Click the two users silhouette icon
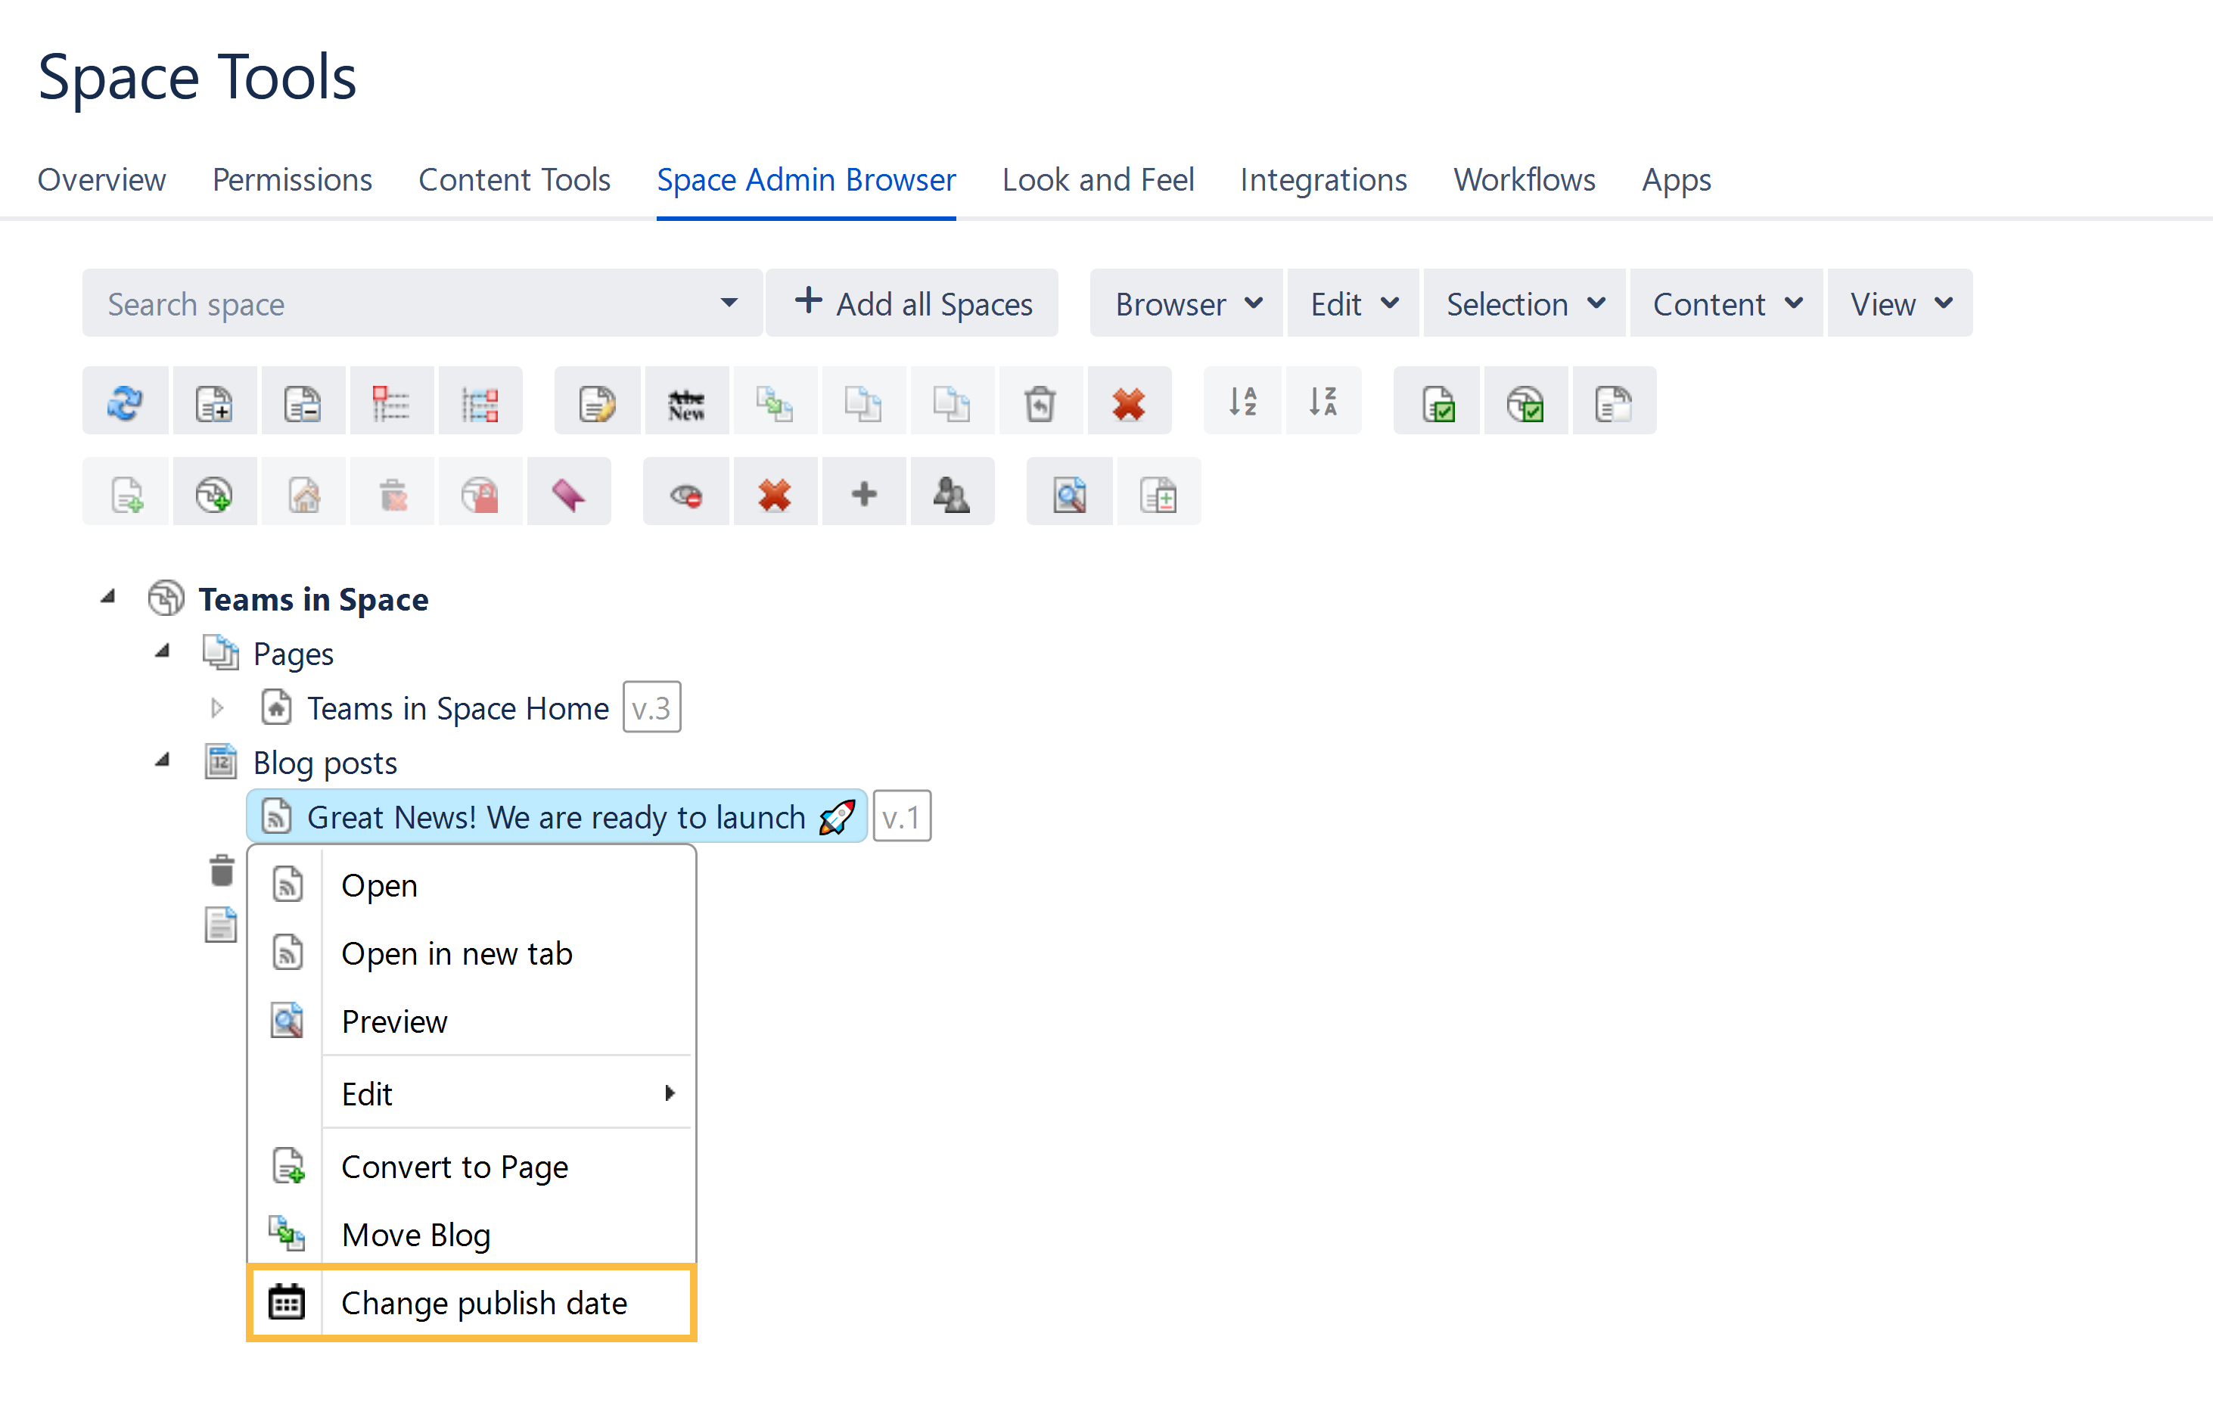This screenshot has height=1402, width=2213. [x=951, y=493]
